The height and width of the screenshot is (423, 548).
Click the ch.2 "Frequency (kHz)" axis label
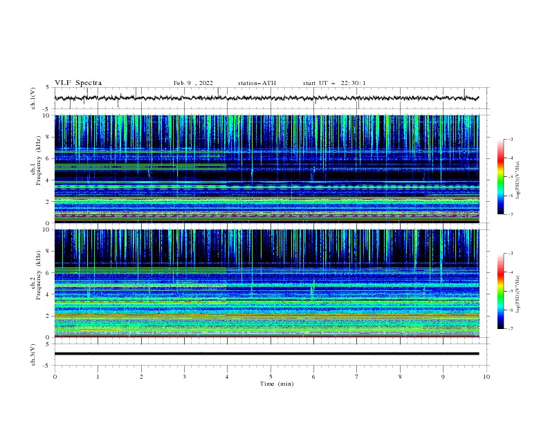(x=39, y=274)
